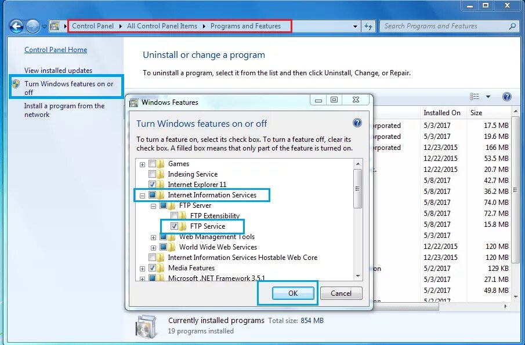This screenshot has height=345, width=525.
Task: Uncheck the Media Features checkbox
Action: pos(152,267)
